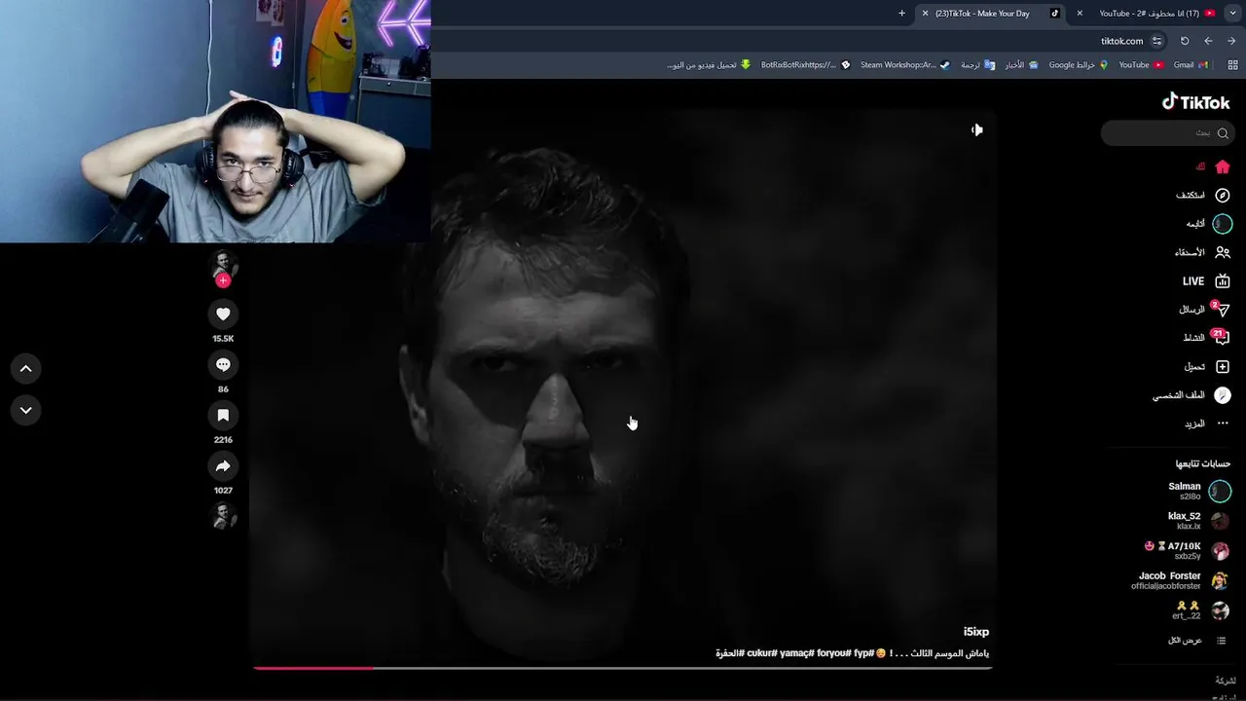The width and height of the screenshot is (1246, 701).
Task: Open the Activity inbox icon with the 21 badge
Action: [x=1223, y=338]
